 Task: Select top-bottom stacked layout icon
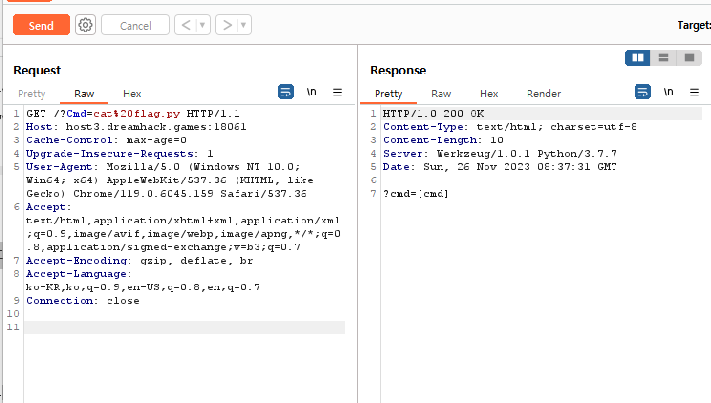664,58
